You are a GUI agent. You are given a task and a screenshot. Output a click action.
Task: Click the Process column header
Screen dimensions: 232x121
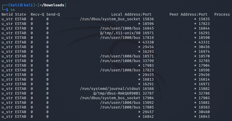(x=222, y=14)
